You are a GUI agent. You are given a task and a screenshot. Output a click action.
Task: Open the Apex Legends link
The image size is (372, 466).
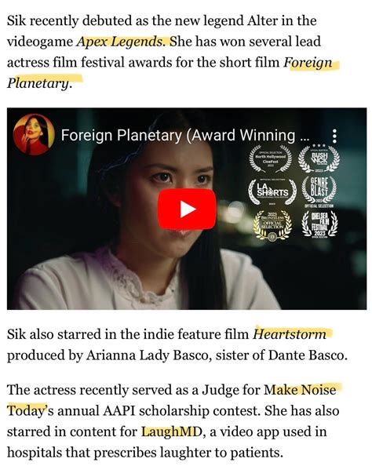(121, 42)
